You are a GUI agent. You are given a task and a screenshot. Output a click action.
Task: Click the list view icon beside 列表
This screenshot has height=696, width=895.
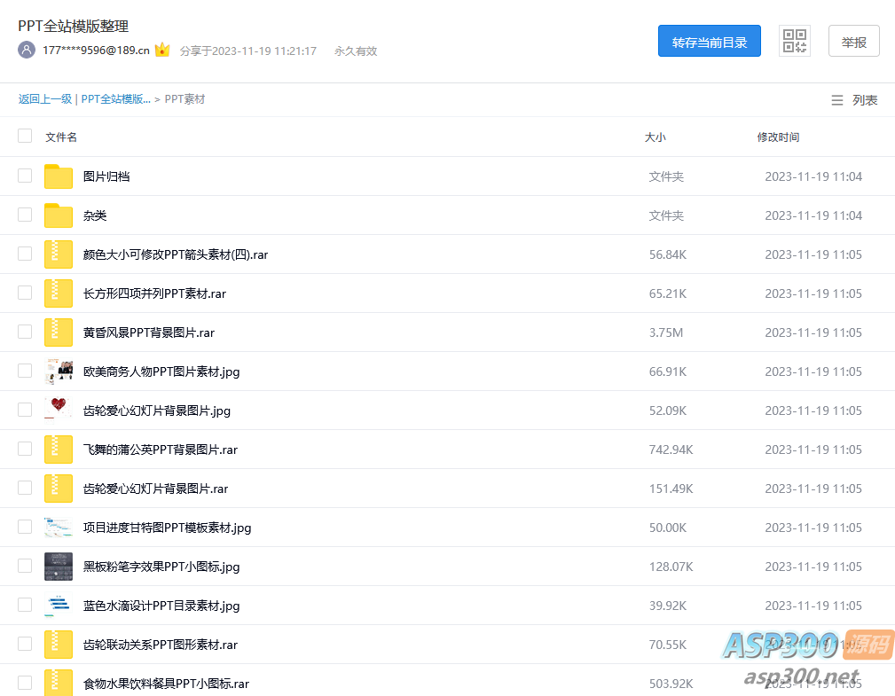pyautogui.click(x=836, y=100)
